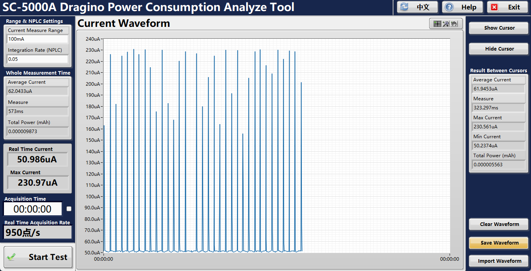Click the right 00:00:00 X-axis label
The width and height of the screenshot is (531, 271).
(450, 260)
